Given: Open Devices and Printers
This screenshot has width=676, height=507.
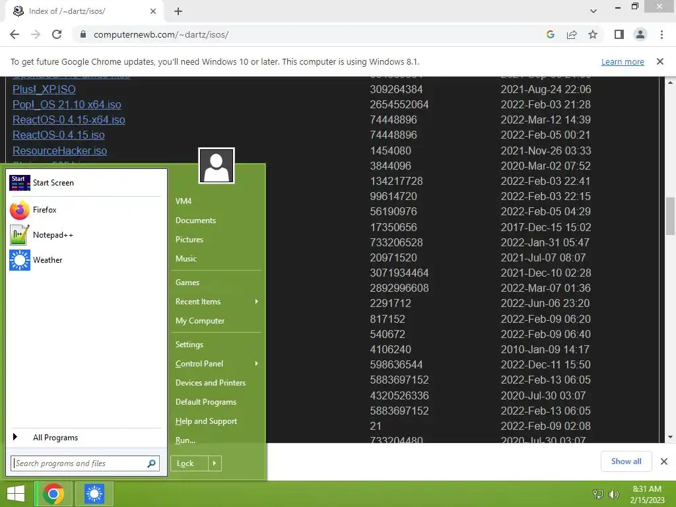Looking at the screenshot, I should pos(211,383).
